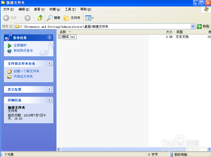Click the Forward arrow icon
Image resolution: width=211 pixels, height=157 pixels.
(27, 18)
